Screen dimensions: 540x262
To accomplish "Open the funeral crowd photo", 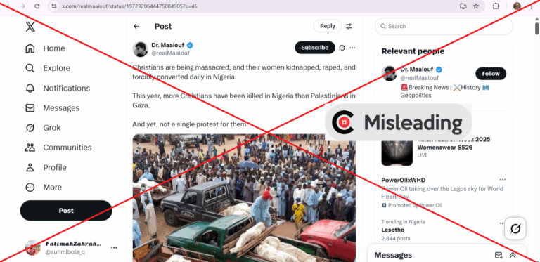I will point(244,197).
